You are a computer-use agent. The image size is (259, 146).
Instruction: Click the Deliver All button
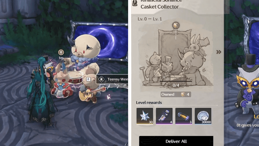coord(176,141)
